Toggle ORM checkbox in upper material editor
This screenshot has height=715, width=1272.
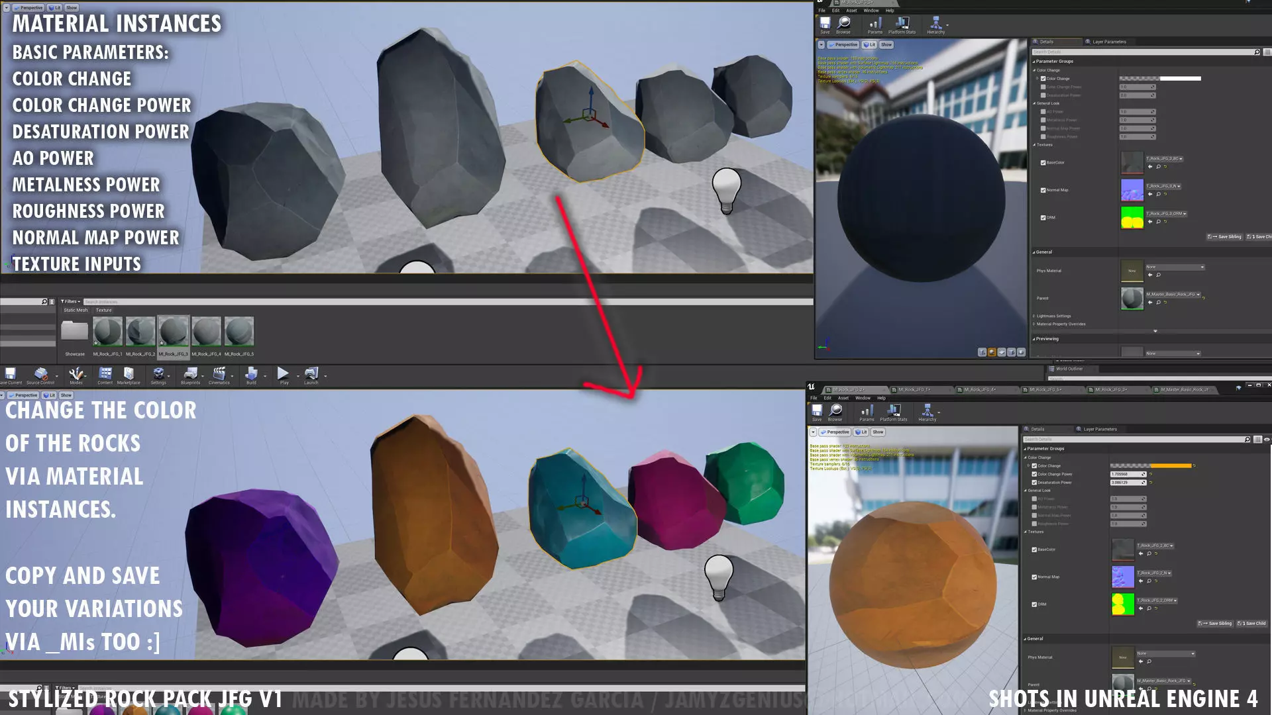pyautogui.click(x=1043, y=218)
